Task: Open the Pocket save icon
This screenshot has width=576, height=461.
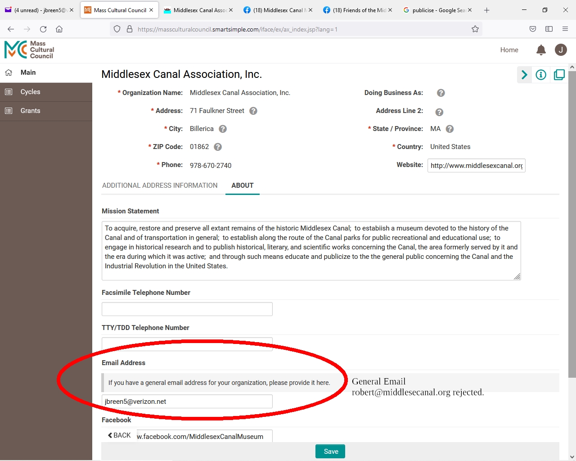Action: (533, 29)
